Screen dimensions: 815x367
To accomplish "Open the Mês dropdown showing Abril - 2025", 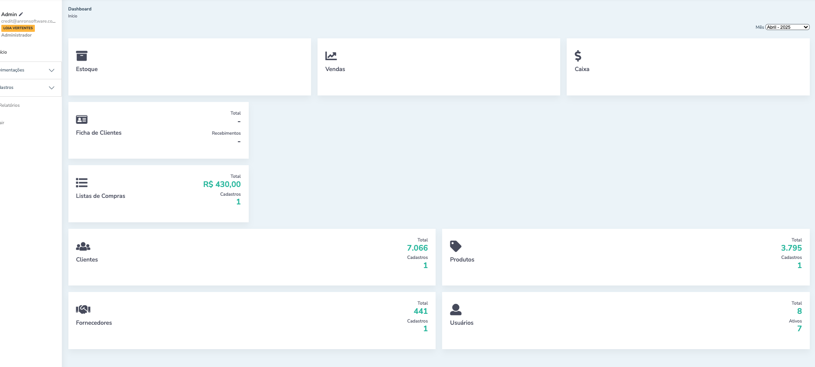I will tap(787, 27).
